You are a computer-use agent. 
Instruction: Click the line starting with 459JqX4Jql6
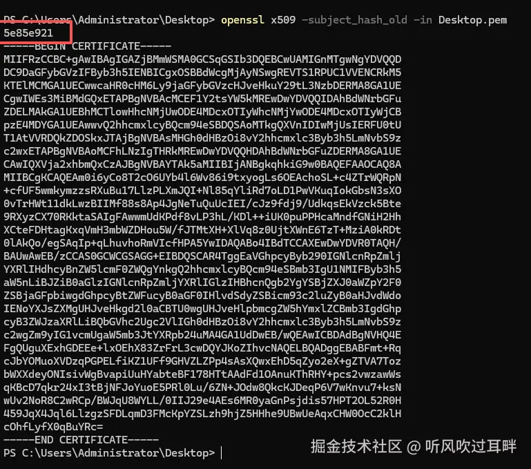[x=202, y=414]
